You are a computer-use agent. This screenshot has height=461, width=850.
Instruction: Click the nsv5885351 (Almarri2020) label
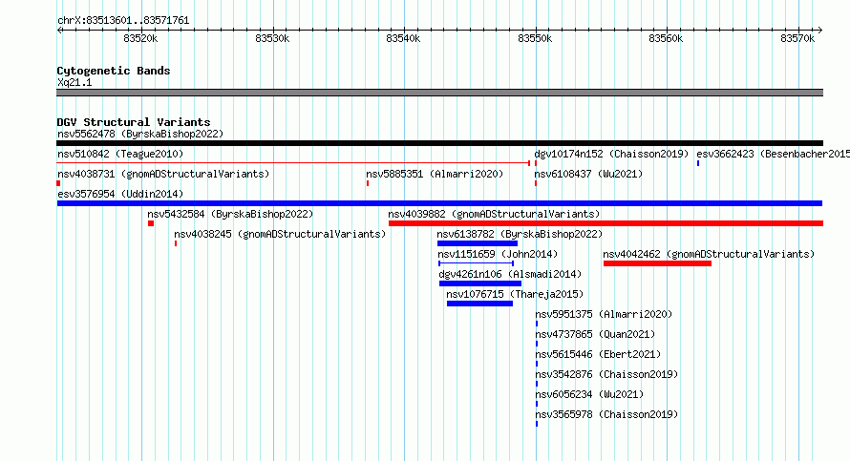click(x=435, y=174)
